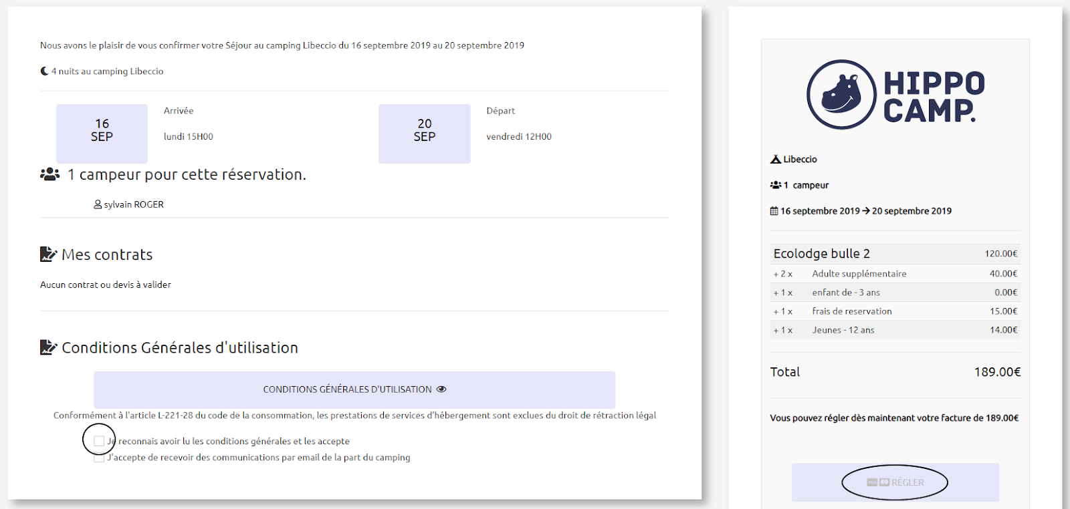
Task: Click the moon icon beside 4 nuits
Action: (x=44, y=71)
